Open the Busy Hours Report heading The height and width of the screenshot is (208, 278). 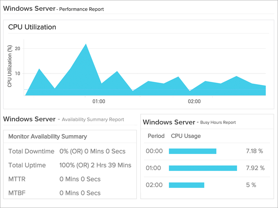(189, 122)
